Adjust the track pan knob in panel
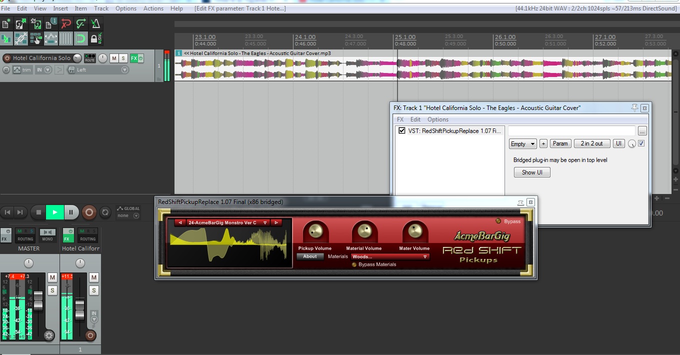Screen dimensions: 680x355 coord(103,58)
